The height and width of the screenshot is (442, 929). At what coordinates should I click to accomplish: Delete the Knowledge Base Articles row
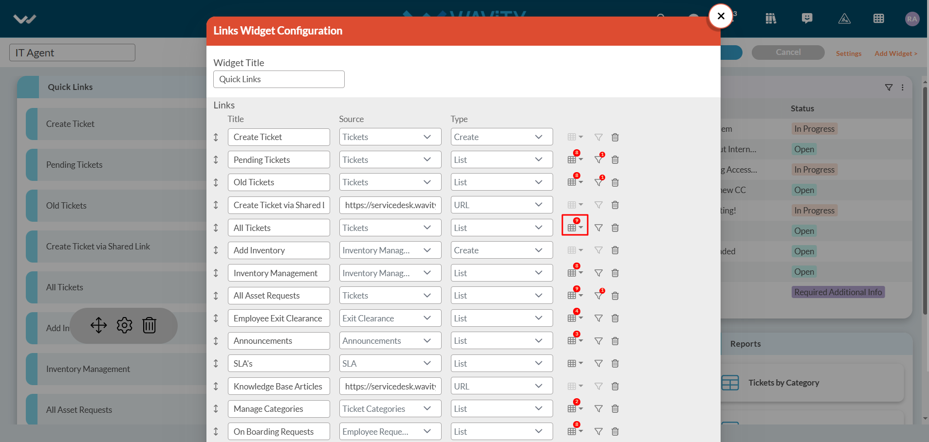[615, 386]
